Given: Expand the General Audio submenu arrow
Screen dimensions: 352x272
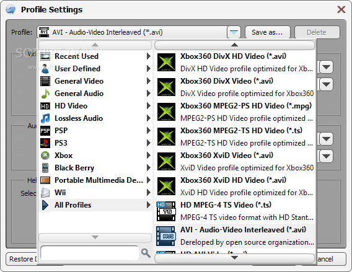Looking at the screenshot, I should coord(148,93).
